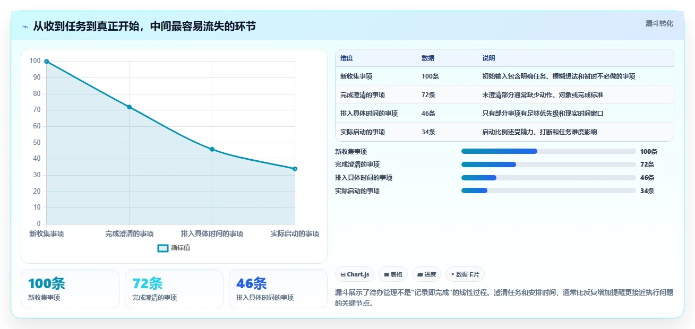Click the 50 y-axis tick label
The width and height of the screenshot is (695, 329).
click(x=37, y=143)
